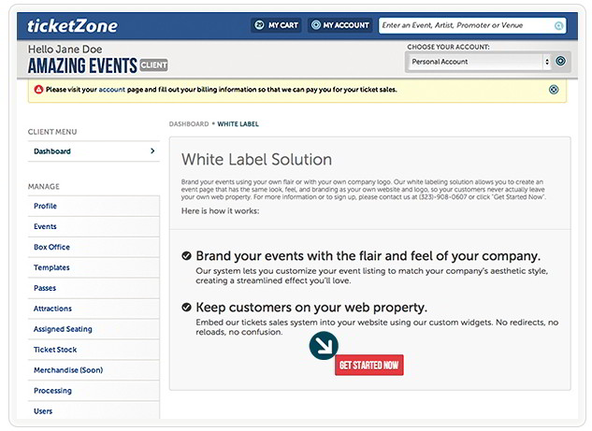Click the ticketZone logo

click(x=72, y=26)
